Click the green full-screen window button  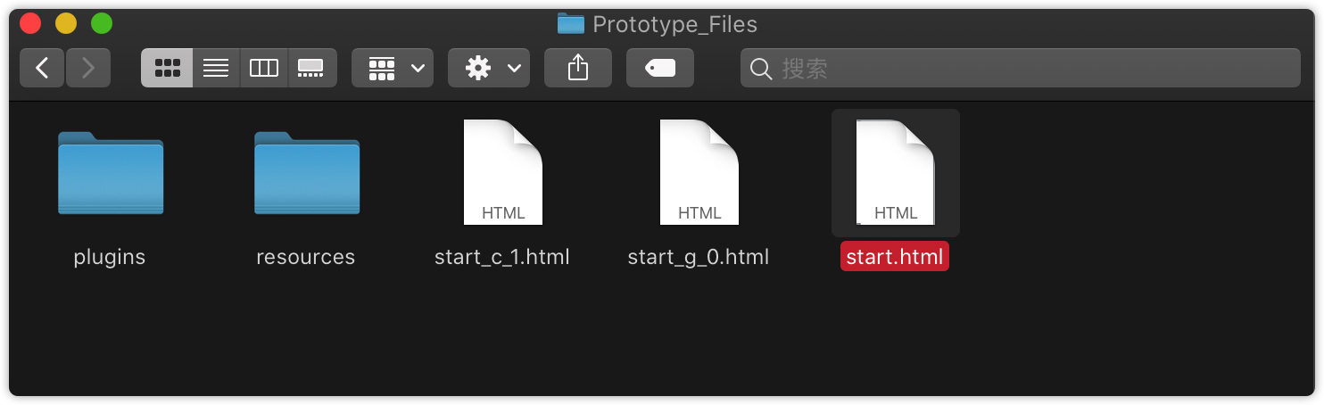102,23
